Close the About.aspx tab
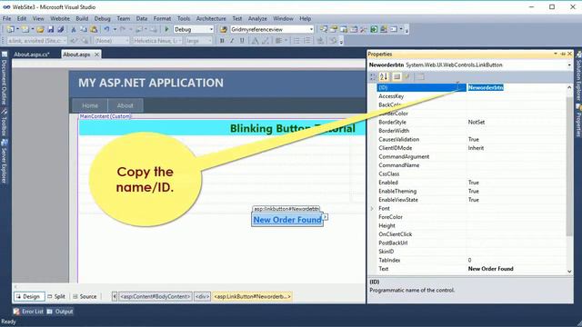 96,54
